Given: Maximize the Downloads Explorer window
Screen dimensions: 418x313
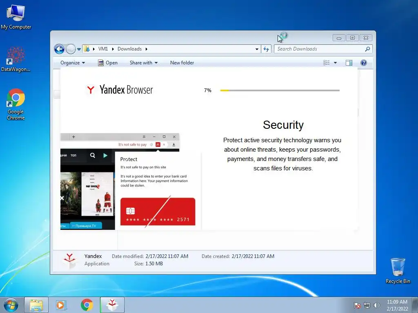Looking at the screenshot, I should click(x=352, y=38).
